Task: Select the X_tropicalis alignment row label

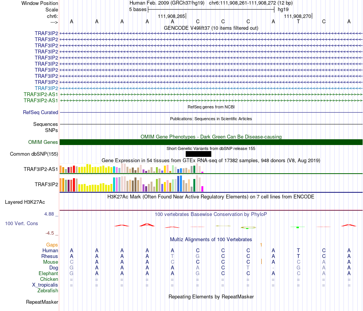Action: click(x=45, y=285)
